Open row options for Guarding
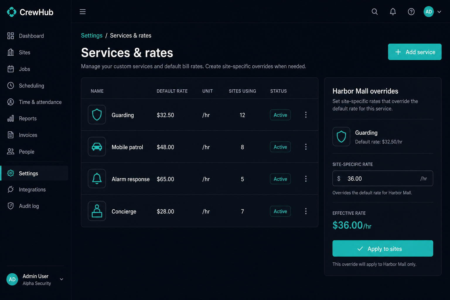The height and width of the screenshot is (300, 450). pyautogui.click(x=306, y=115)
